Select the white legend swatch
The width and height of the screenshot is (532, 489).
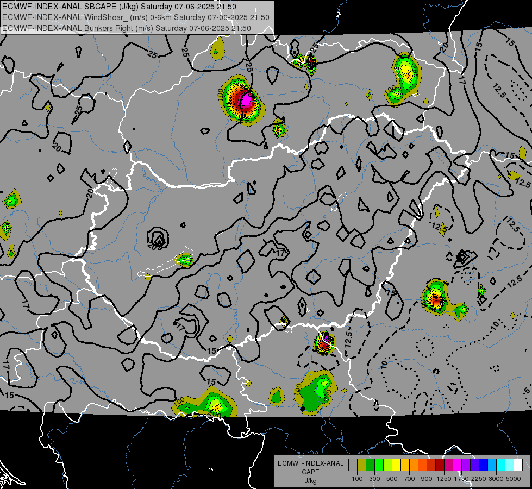[x=518, y=465]
